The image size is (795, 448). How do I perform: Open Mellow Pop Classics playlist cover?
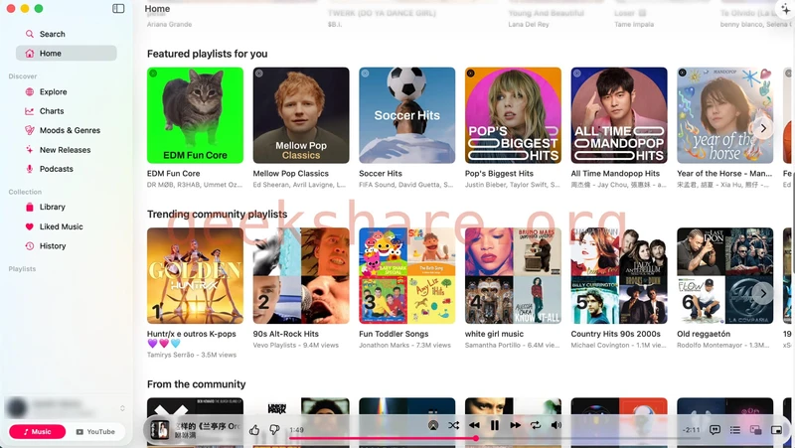pos(301,115)
